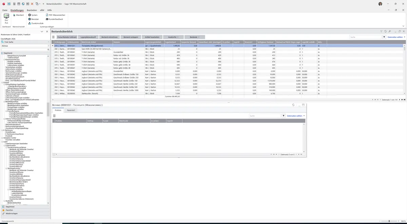Open the Bearbeiten ribbon tab
The width and height of the screenshot is (407, 224).
click(x=32, y=10)
